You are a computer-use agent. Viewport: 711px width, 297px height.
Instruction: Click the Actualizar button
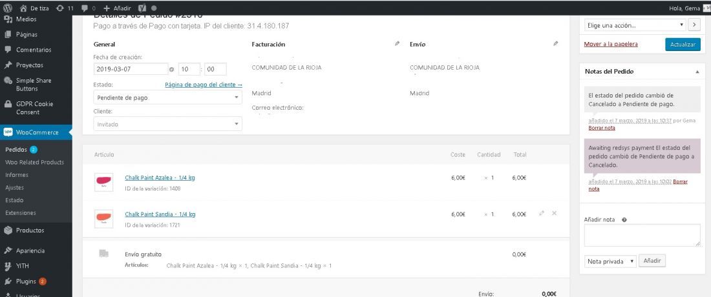683,45
